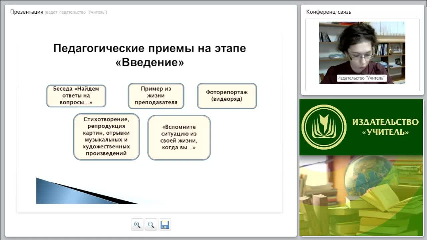Click the '(ведет Издательство "Учитель")' subtitle

[x=76, y=12]
